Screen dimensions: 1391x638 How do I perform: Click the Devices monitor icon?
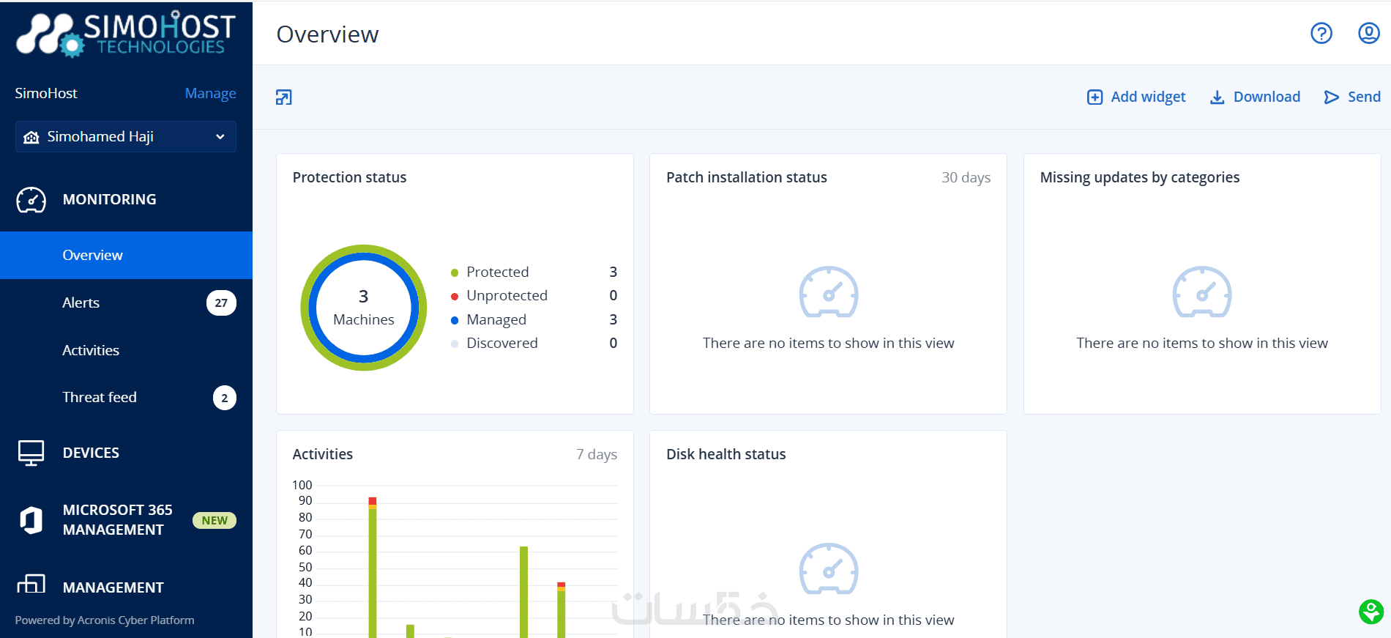pyautogui.click(x=31, y=453)
